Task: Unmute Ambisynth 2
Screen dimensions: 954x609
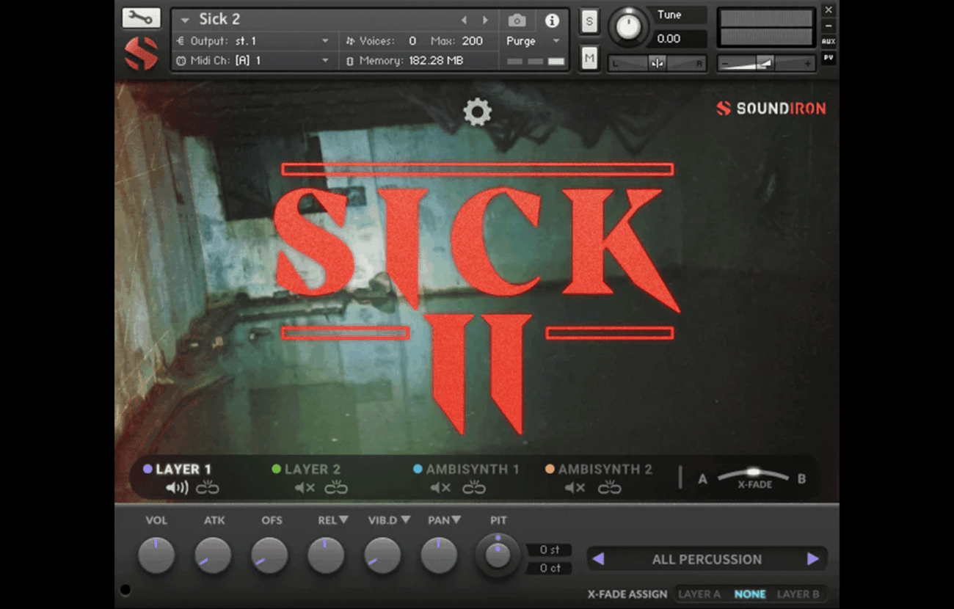Action: pyautogui.click(x=575, y=487)
